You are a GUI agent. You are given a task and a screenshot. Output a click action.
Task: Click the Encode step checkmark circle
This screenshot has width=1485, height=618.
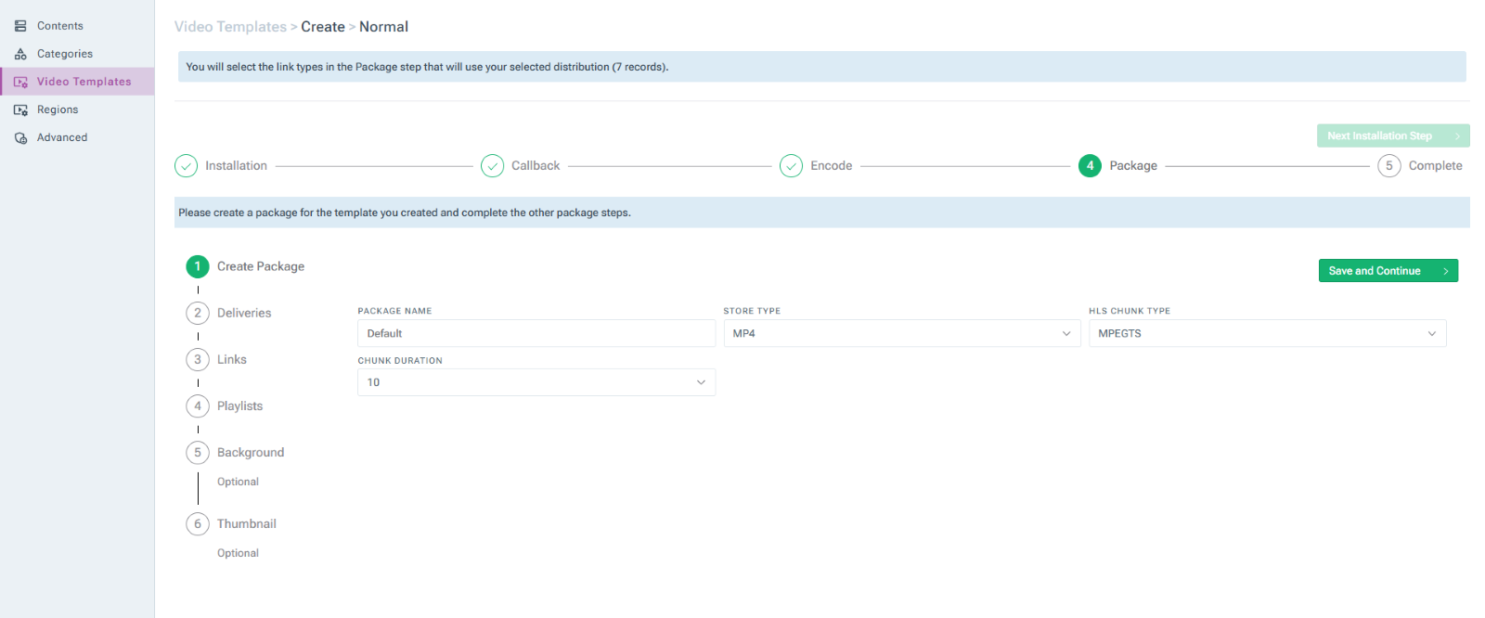click(791, 166)
